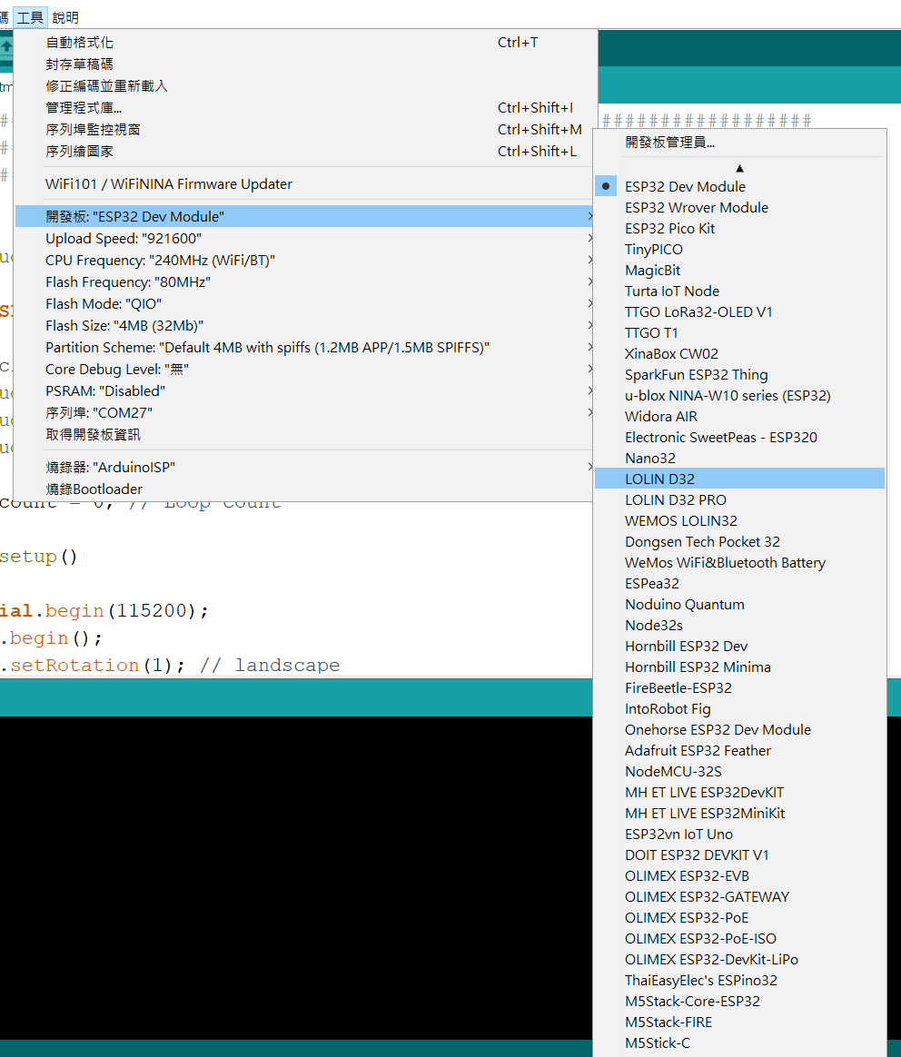Click the board list scroll-up arrow
The width and height of the screenshot is (901, 1057).
tap(740, 169)
